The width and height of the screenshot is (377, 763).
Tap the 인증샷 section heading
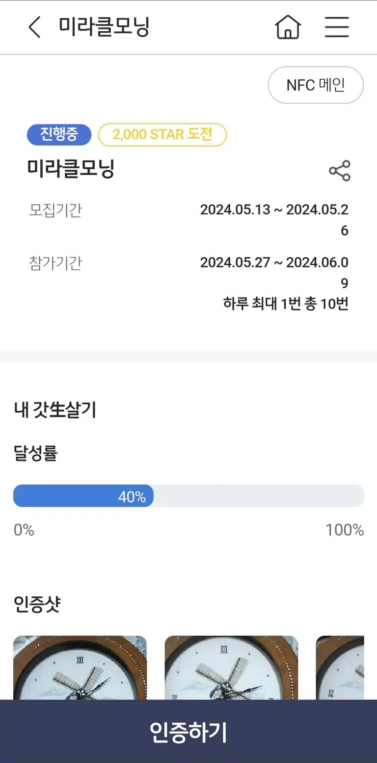37,604
